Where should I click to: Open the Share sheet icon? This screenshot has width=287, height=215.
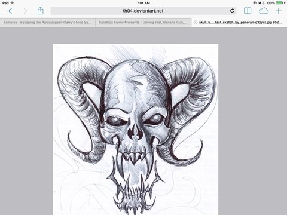[x=41, y=11]
